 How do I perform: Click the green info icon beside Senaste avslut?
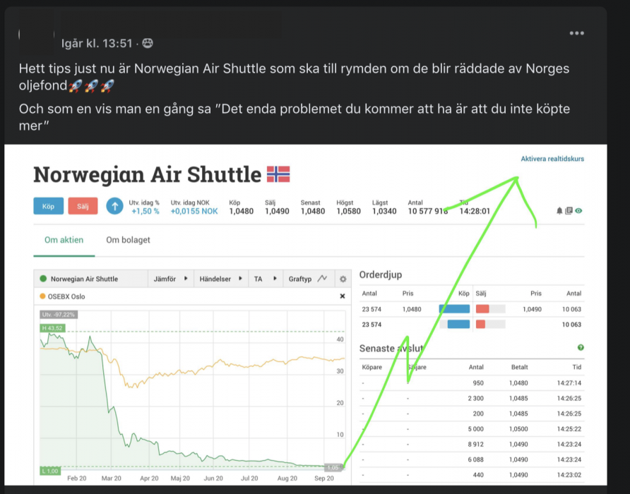(x=581, y=348)
